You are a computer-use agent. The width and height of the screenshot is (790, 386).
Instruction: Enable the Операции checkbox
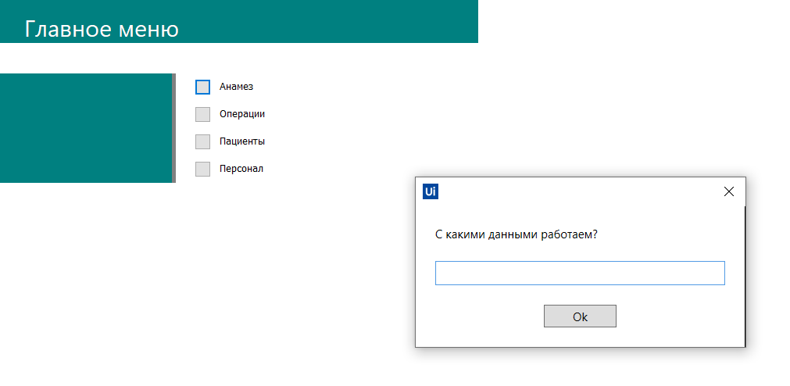point(202,114)
